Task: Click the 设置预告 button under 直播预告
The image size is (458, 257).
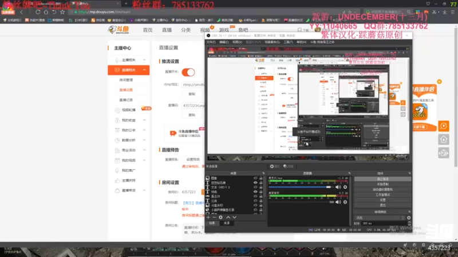Action: point(193,159)
